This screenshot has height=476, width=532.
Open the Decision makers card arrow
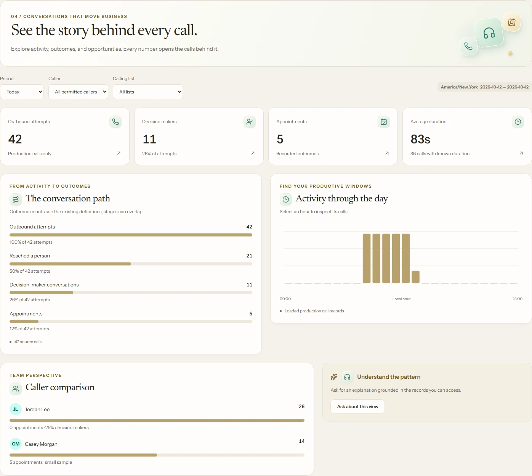[253, 153]
